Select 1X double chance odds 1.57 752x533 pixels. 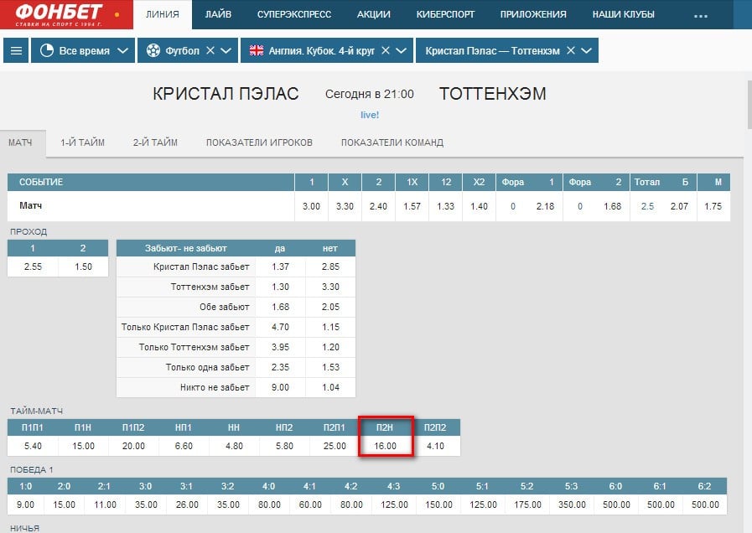[x=412, y=206]
